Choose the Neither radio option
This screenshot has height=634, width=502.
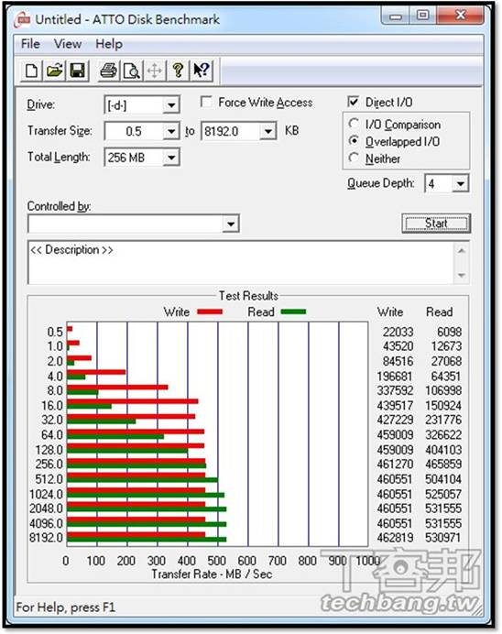(x=354, y=158)
